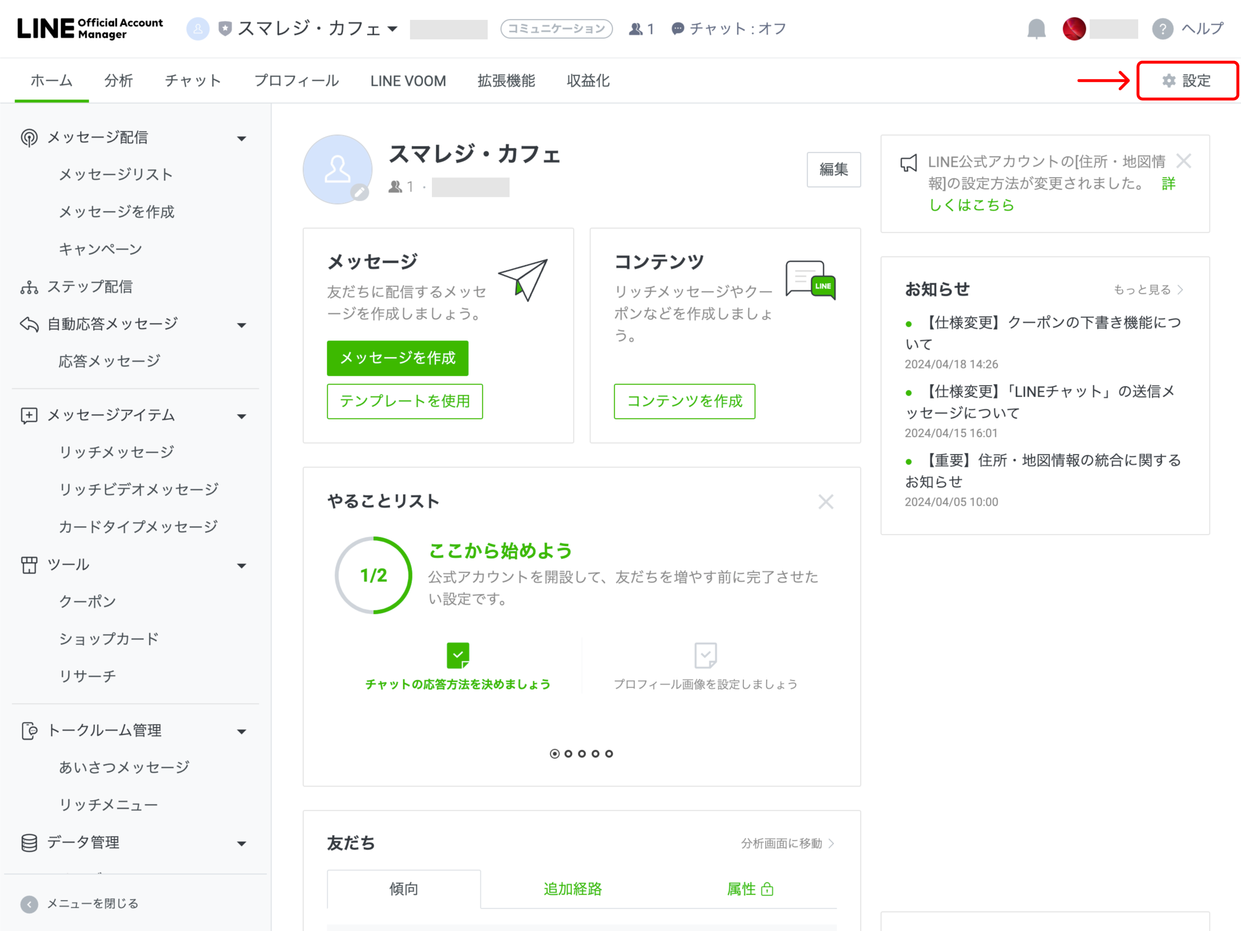Image resolution: width=1241 pixels, height=931 pixels.
Task: Select the fourth carousel dot indicator
Action: pyautogui.click(x=595, y=754)
